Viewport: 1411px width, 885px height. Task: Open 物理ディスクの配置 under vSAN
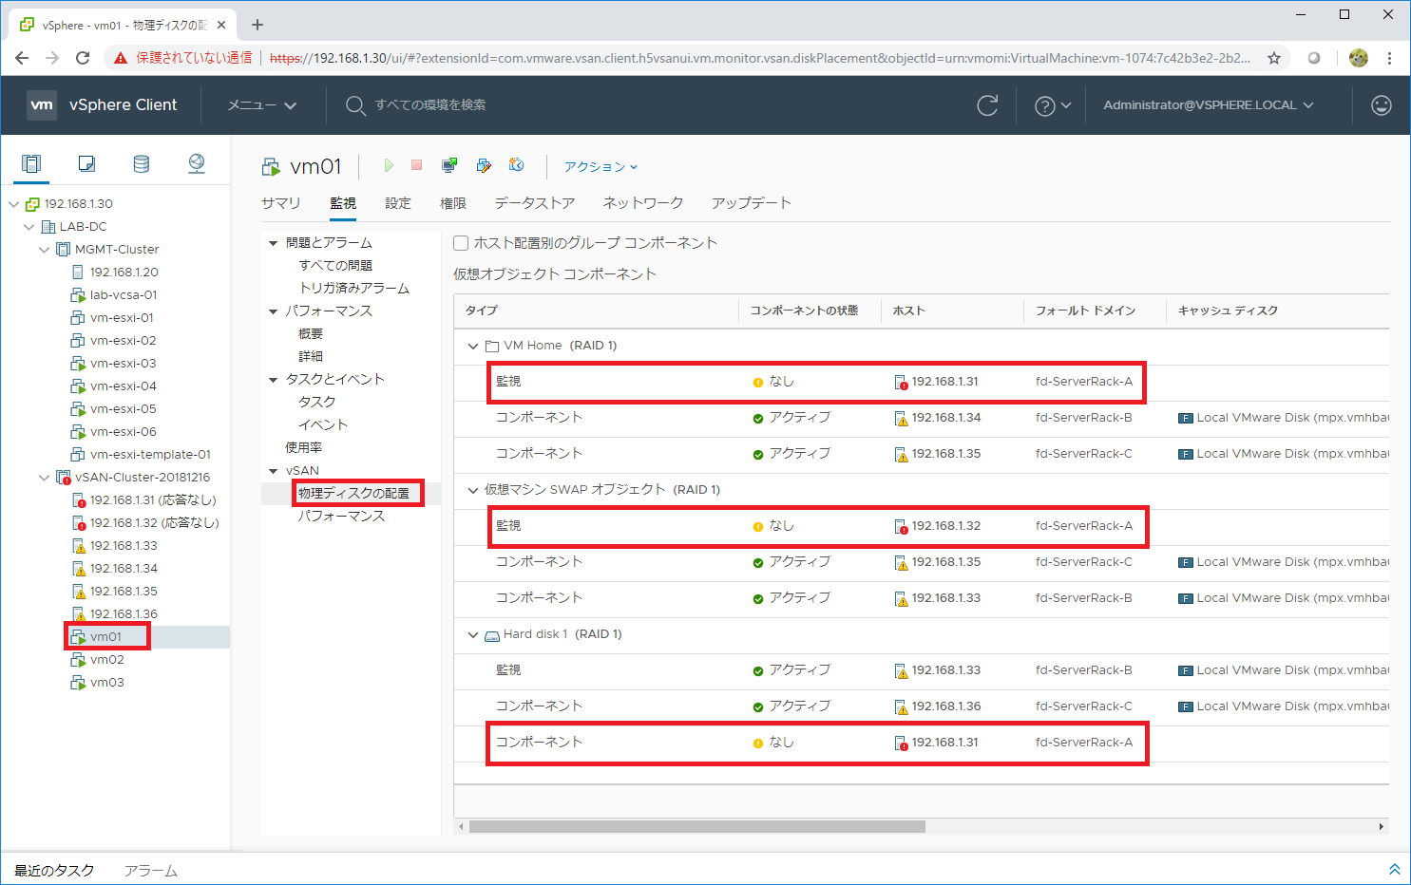[353, 494]
